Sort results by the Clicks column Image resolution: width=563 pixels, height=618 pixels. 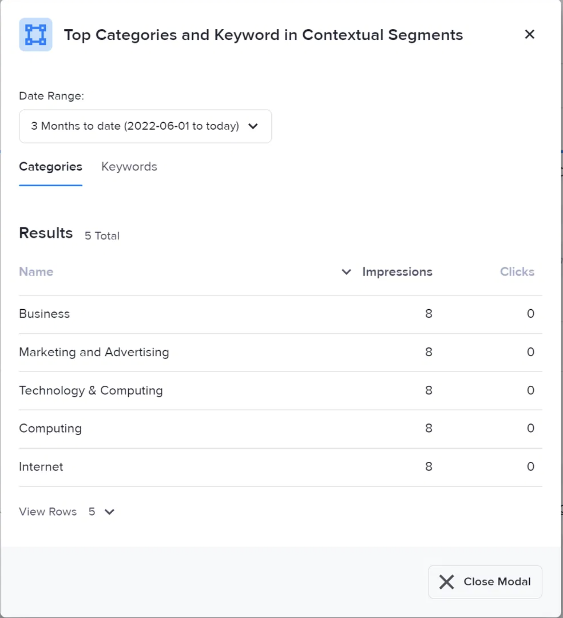(x=517, y=272)
